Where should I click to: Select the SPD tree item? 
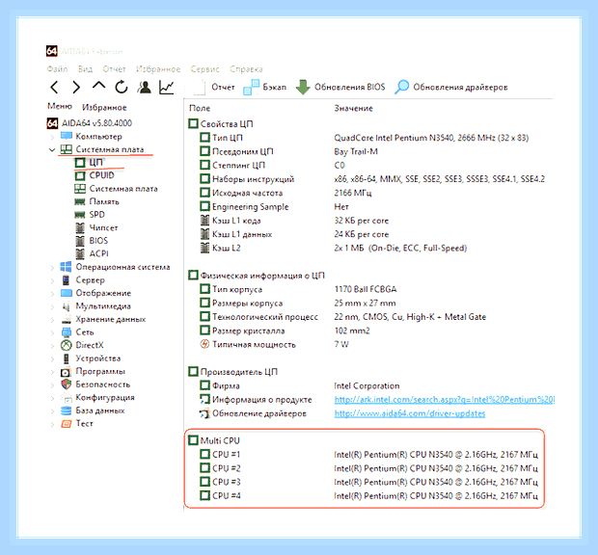click(90, 215)
